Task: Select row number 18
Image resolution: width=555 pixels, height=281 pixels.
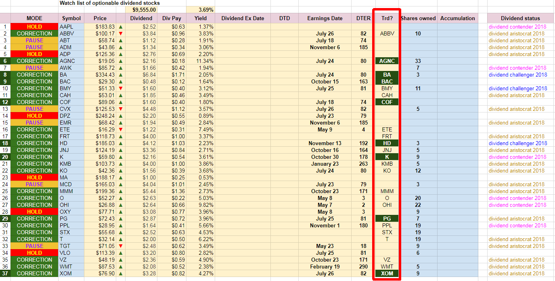Action: coord(5,143)
